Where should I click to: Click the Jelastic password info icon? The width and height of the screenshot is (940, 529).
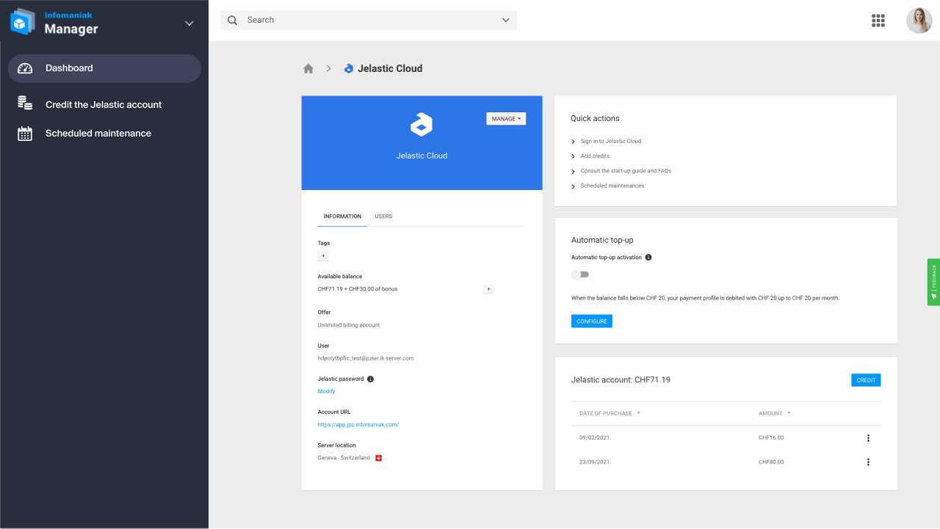(371, 379)
